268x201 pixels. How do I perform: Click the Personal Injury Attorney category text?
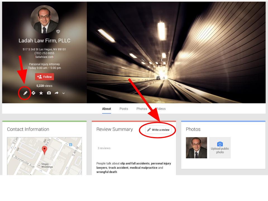44,64
